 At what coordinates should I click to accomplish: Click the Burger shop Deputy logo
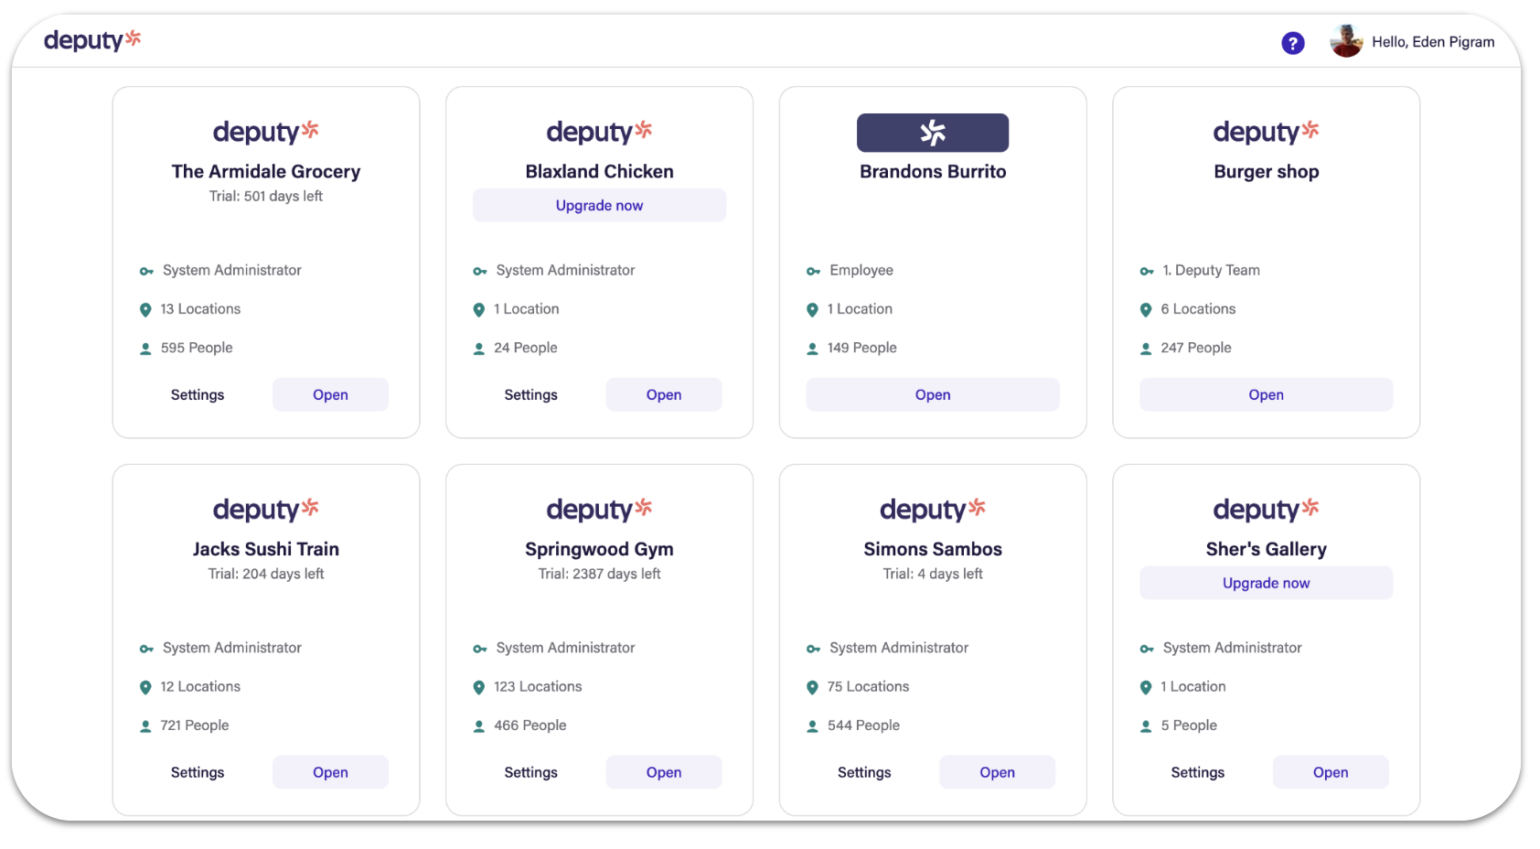pos(1266,132)
